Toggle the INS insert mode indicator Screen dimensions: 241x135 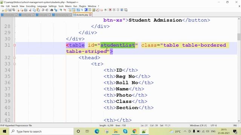(x=235, y=125)
